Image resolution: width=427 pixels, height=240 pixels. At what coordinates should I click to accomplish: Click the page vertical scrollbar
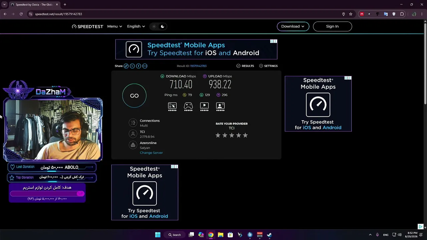pyautogui.click(x=425, y=63)
